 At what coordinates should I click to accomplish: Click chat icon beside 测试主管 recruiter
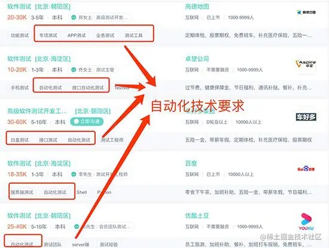[x=74, y=70]
